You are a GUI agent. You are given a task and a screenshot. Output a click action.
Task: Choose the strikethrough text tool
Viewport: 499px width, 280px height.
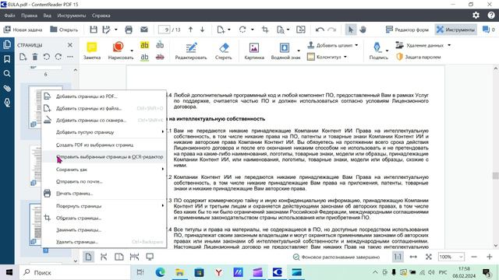(160, 57)
